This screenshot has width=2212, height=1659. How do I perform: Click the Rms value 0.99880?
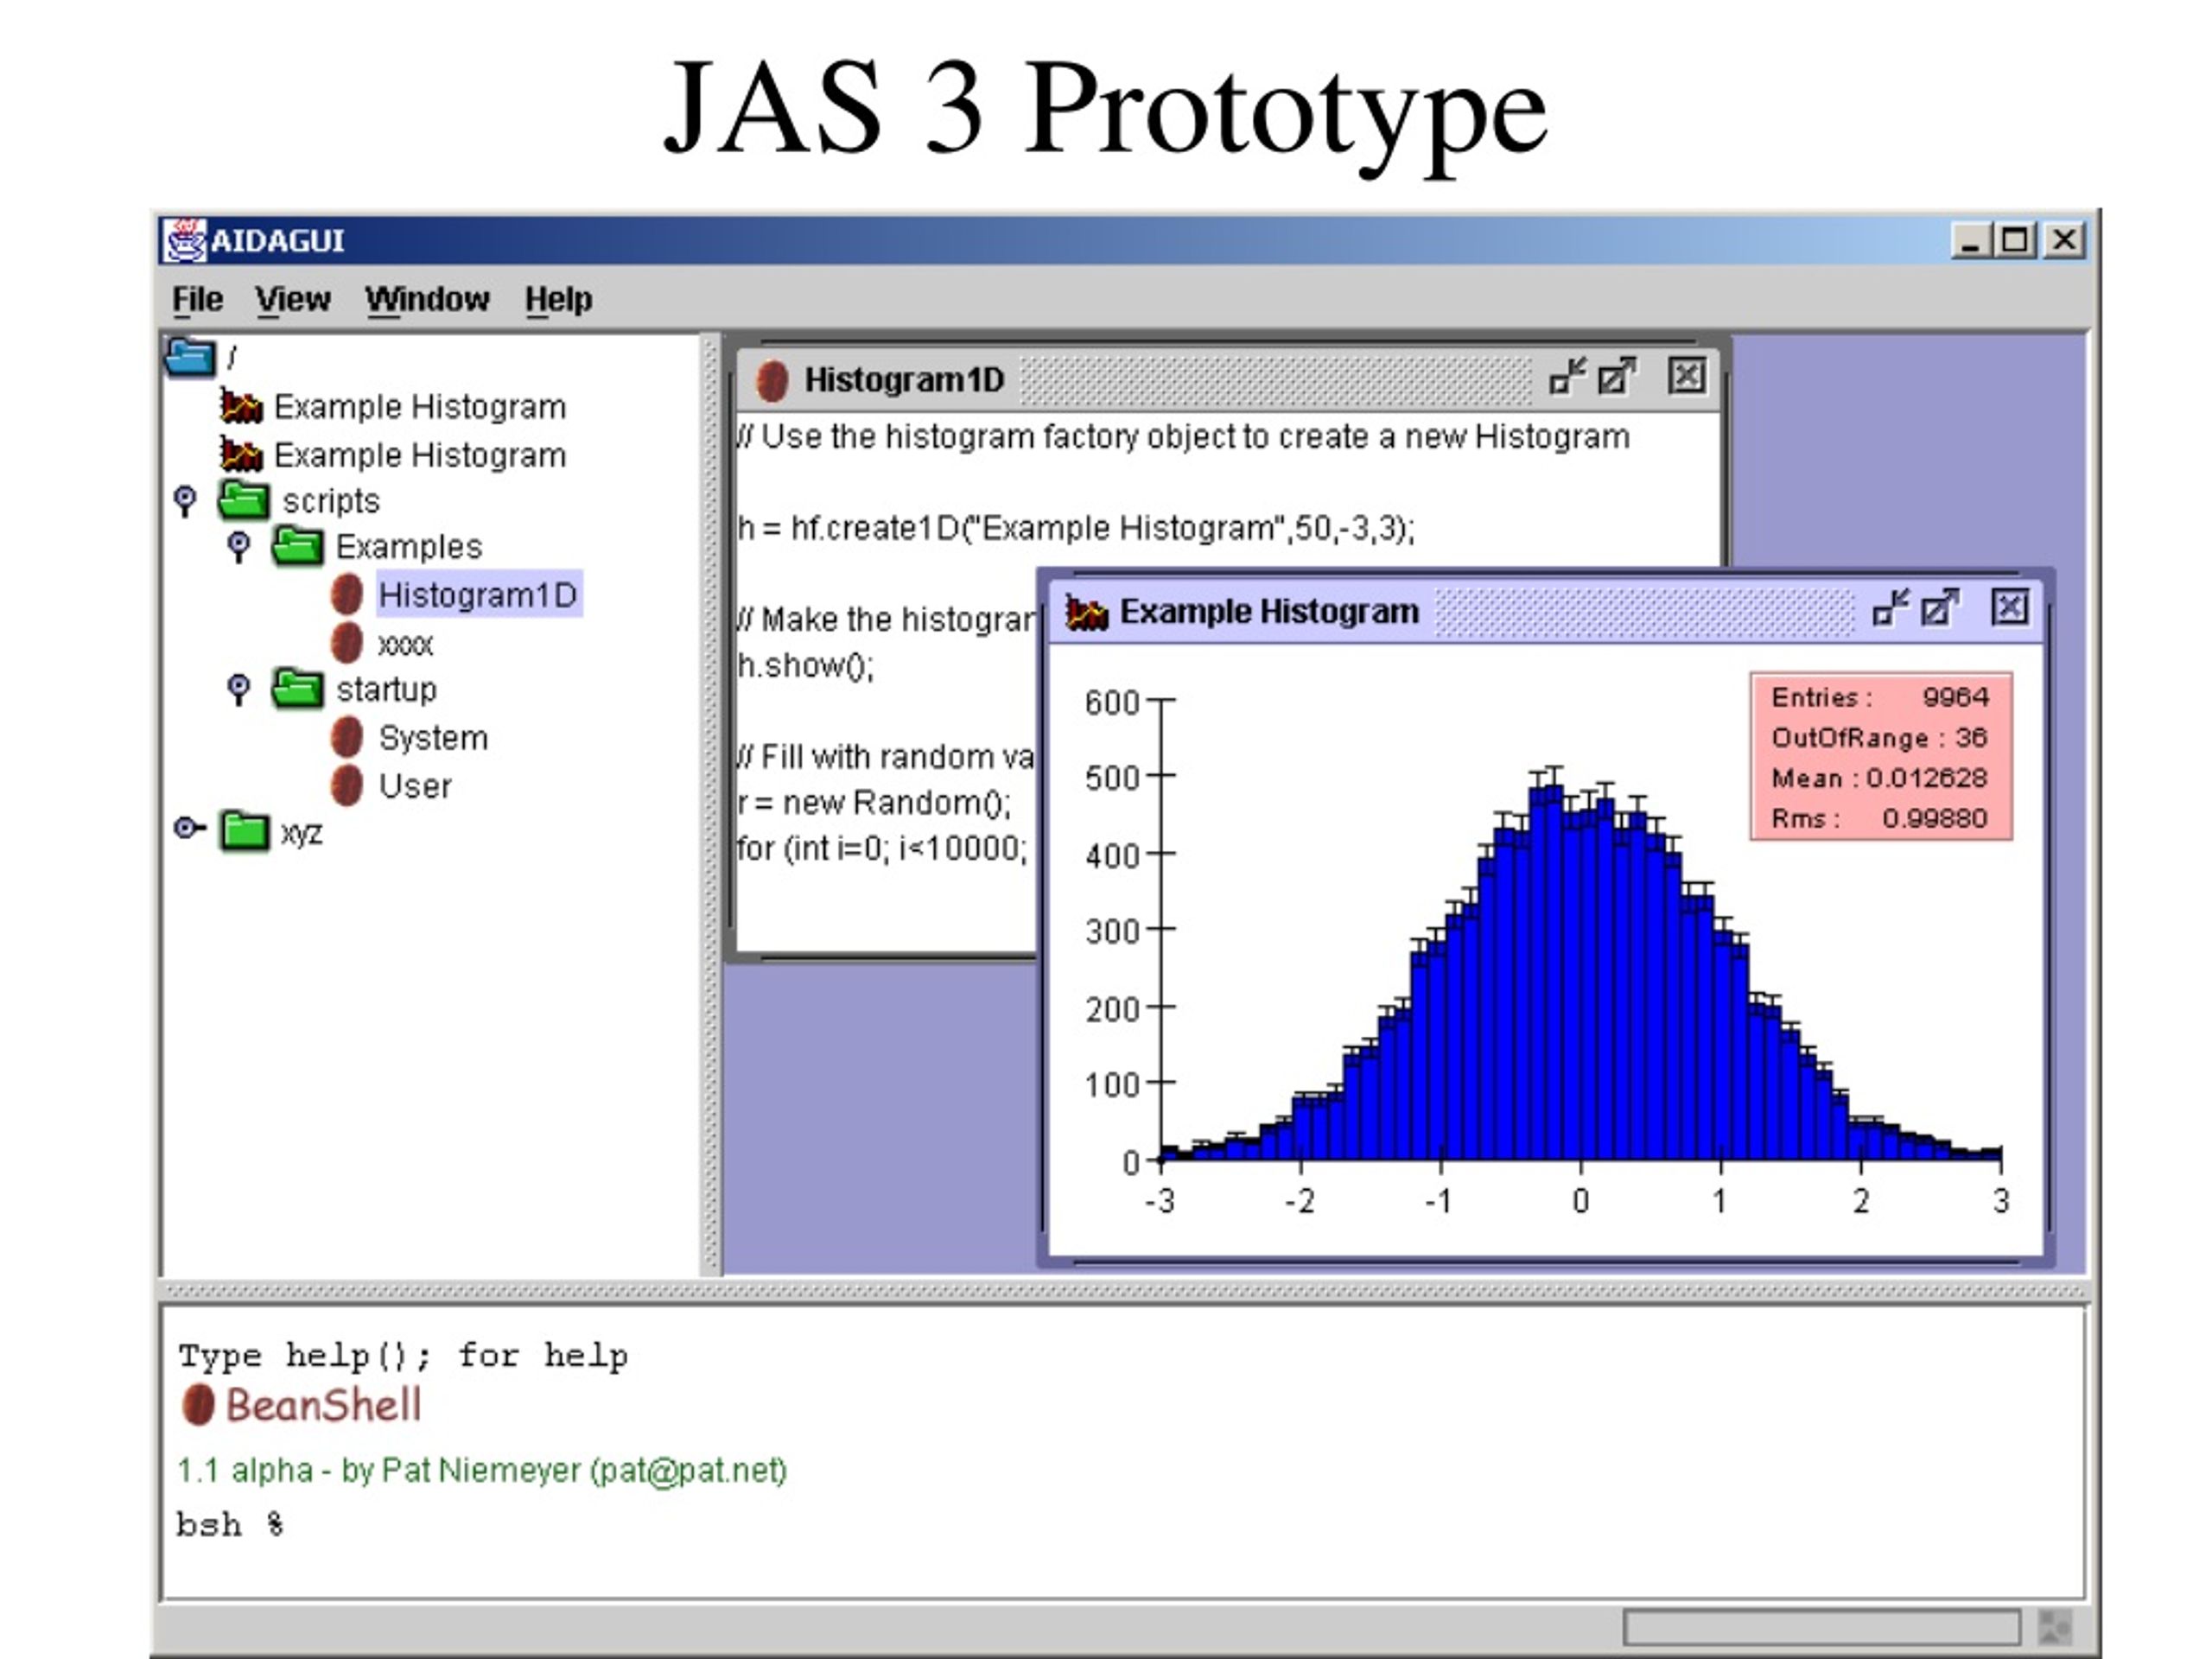click(x=1934, y=818)
